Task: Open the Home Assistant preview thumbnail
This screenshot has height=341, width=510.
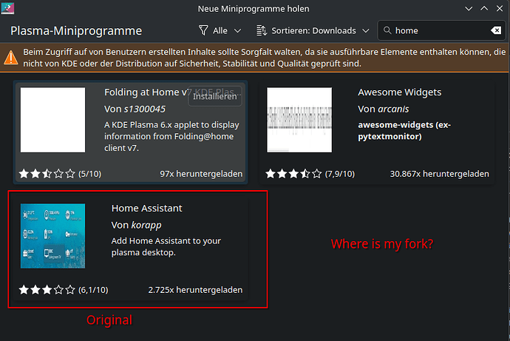Action: (x=52, y=236)
